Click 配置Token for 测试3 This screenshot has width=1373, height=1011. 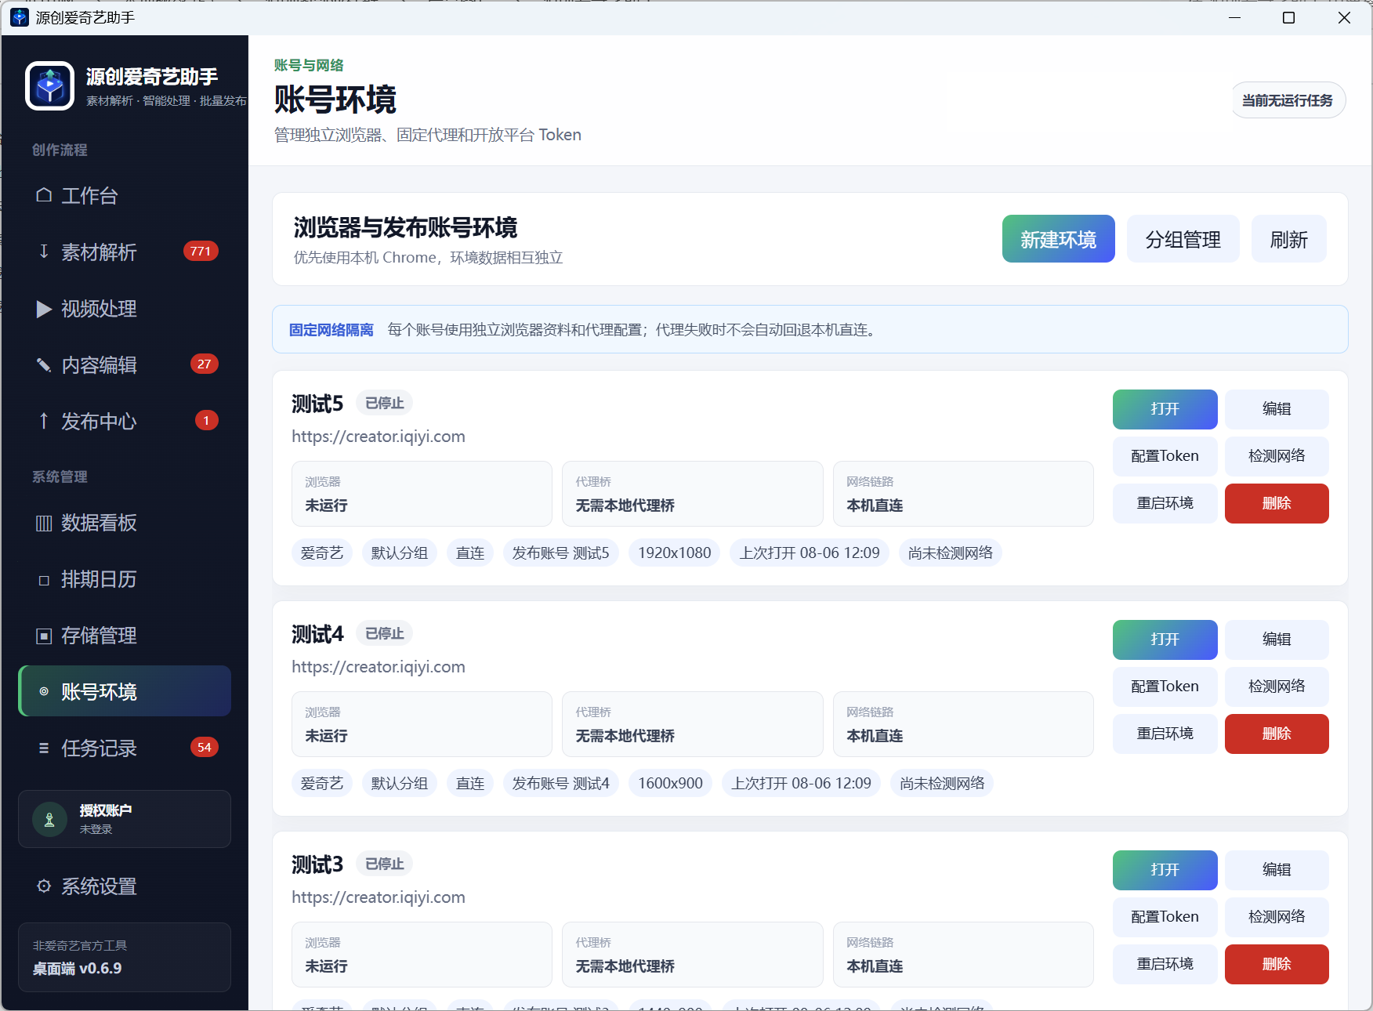click(1165, 917)
